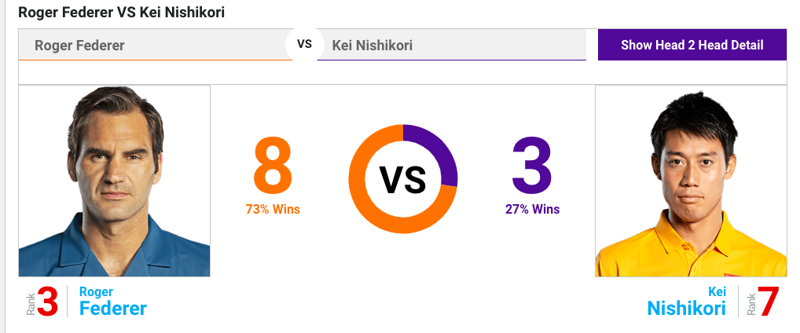
Task: Click the small VS circle between inputs
Action: (305, 44)
